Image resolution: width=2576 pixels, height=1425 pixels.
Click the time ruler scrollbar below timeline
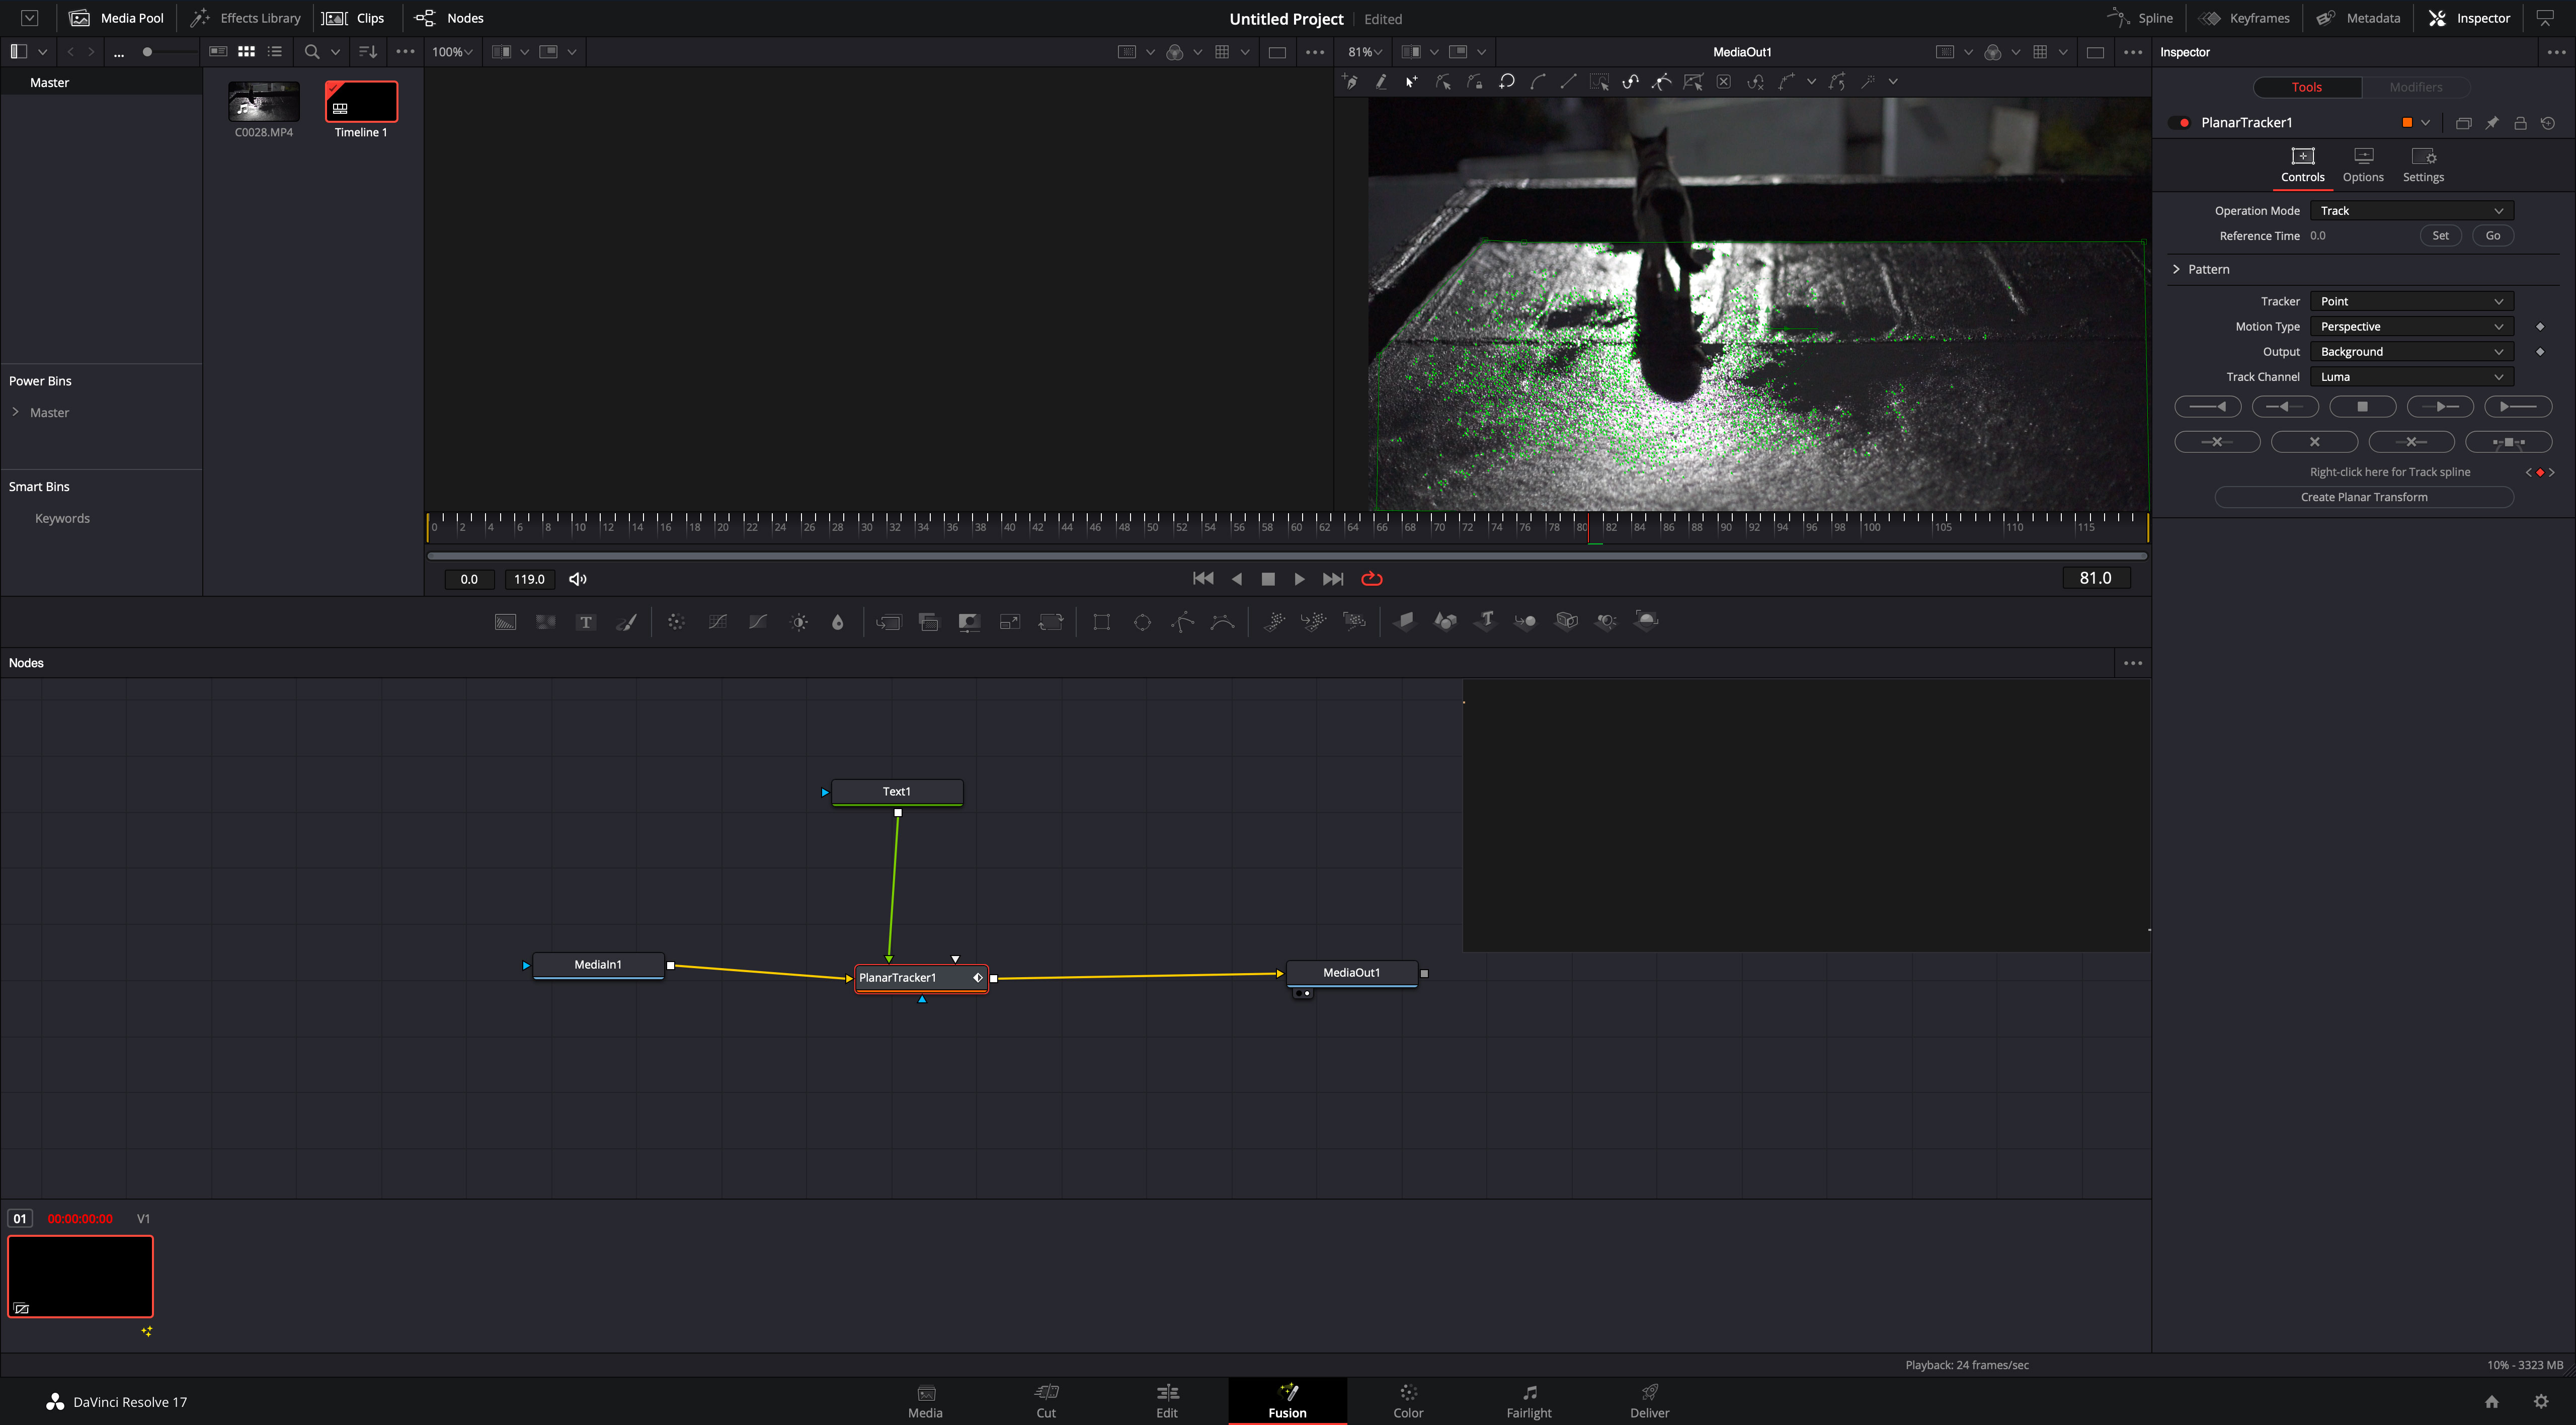(x=1287, y=555)
